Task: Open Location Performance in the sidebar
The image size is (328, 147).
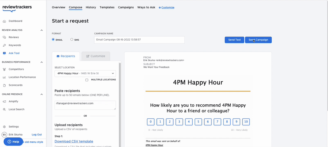Action: pyautogui.click(x=22, y=77)
